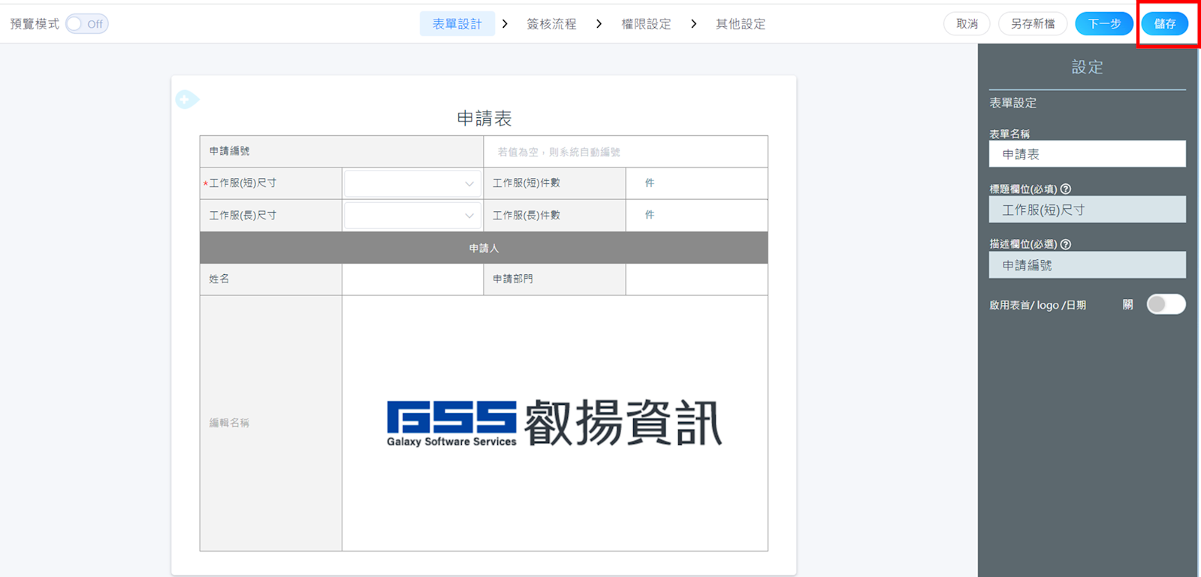Proceed with the 下一步 button
Viewport: 1201px width, 577px height.
(x=1104, y=24)
